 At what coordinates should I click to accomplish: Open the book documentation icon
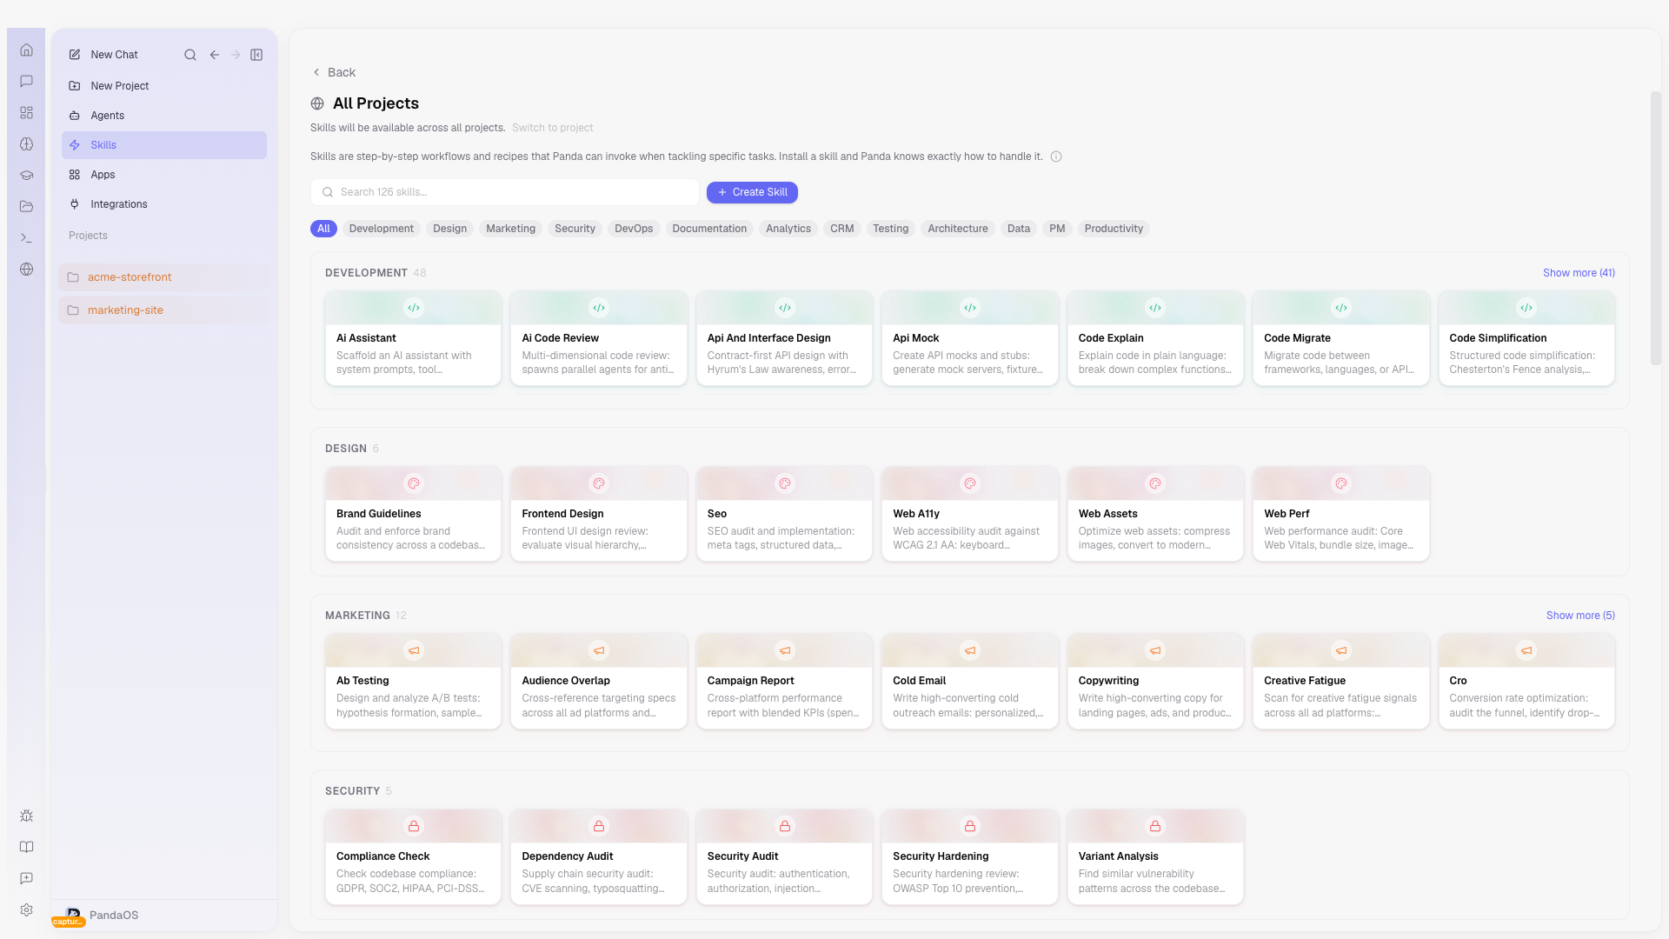(26, 847)
